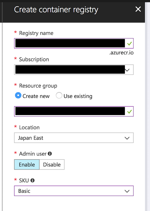
Task: Click the green checkmark in resource group name field
Action: [x=130, y=111]
